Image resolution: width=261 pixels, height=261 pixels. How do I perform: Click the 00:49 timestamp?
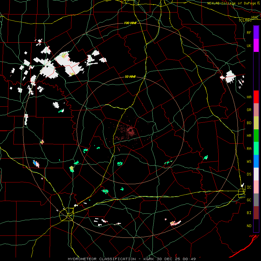tap(189, 259)
